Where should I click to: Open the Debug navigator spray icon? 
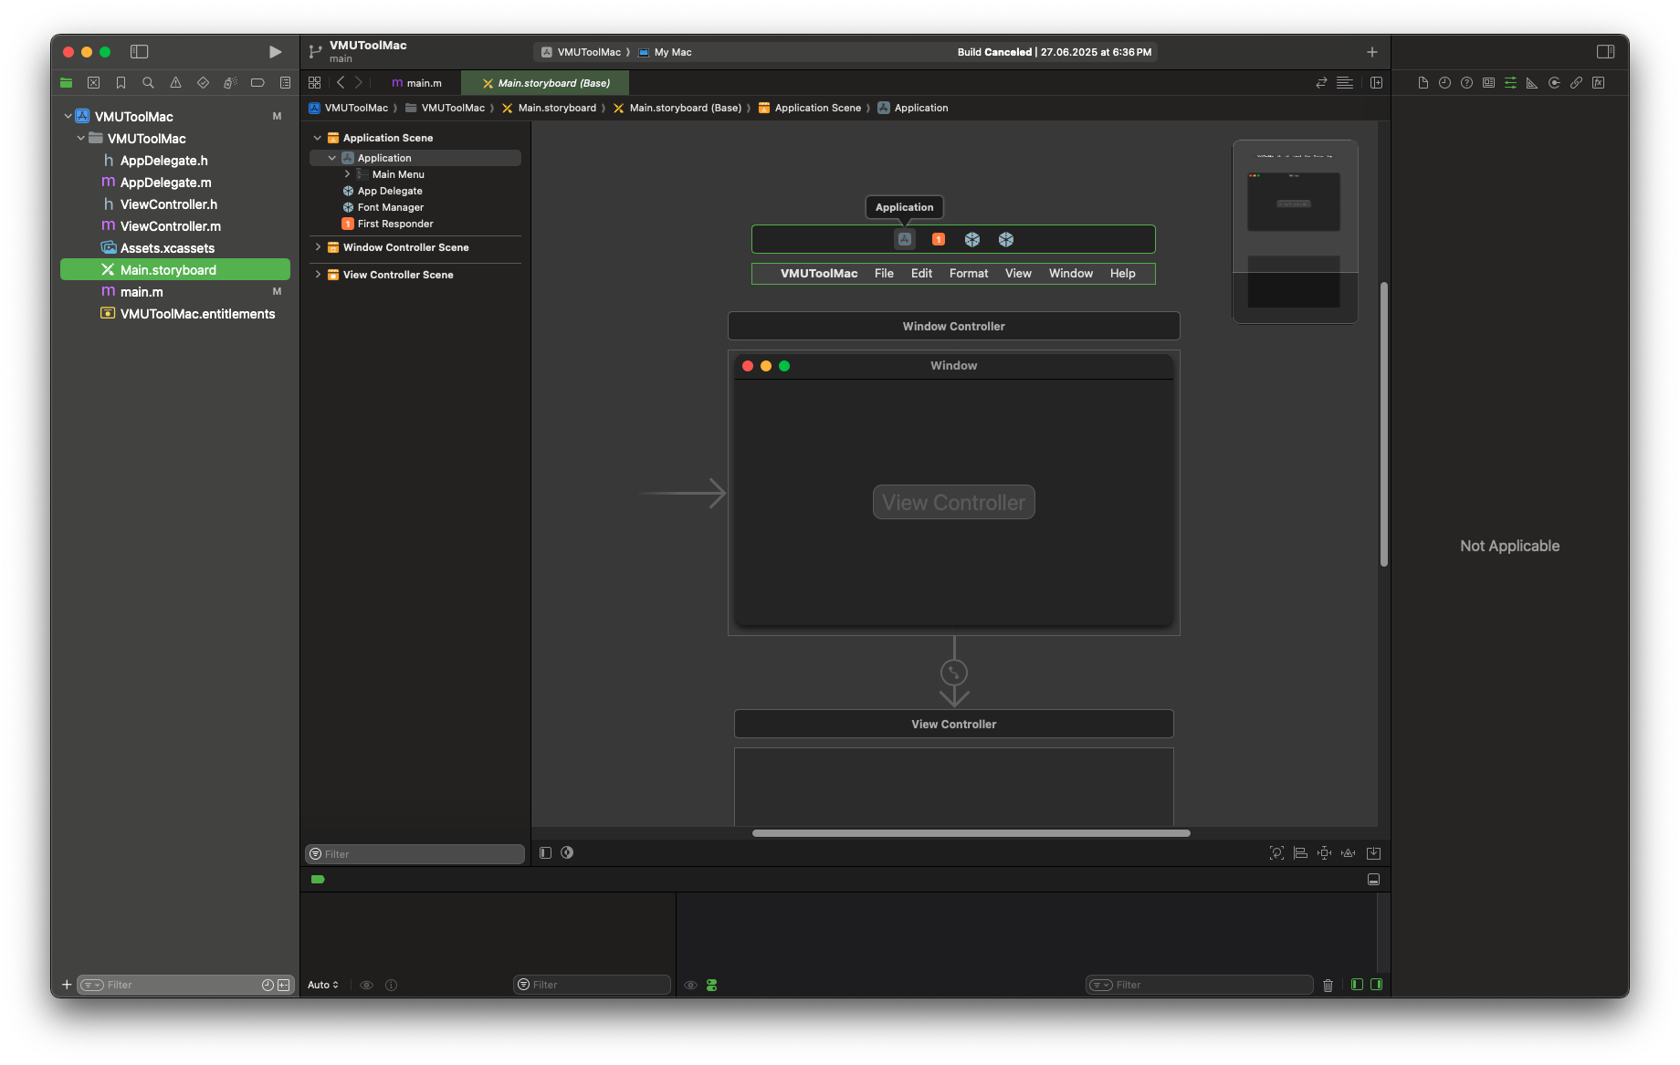(230, 83)
